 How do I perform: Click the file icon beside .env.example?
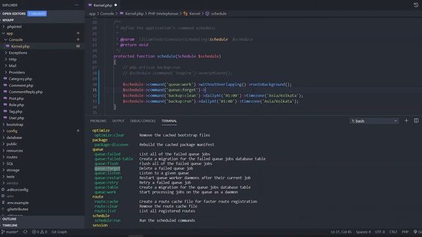[3, 202]
